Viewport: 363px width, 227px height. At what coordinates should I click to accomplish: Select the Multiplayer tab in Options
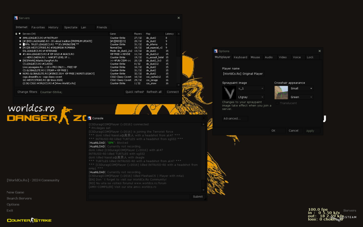(223, 57)
